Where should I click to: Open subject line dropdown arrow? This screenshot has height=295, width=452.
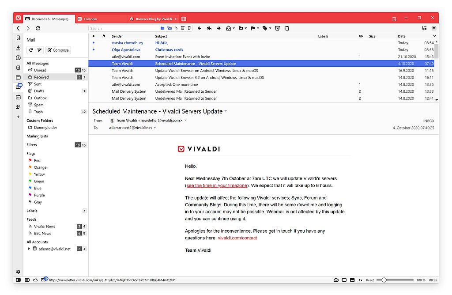(x=226, y=111)
